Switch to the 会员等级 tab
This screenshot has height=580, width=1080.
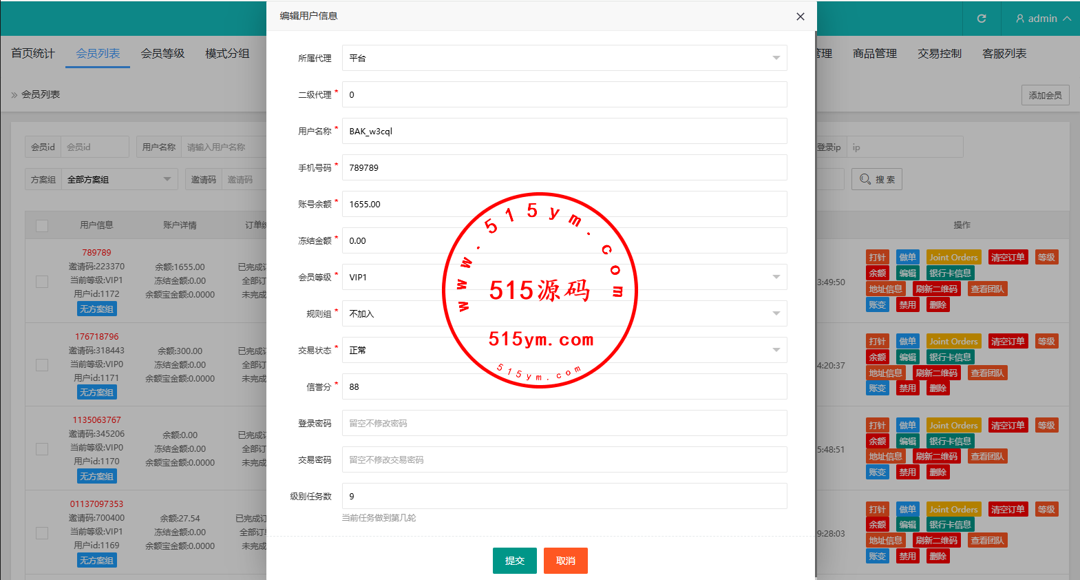click(162, 53)
